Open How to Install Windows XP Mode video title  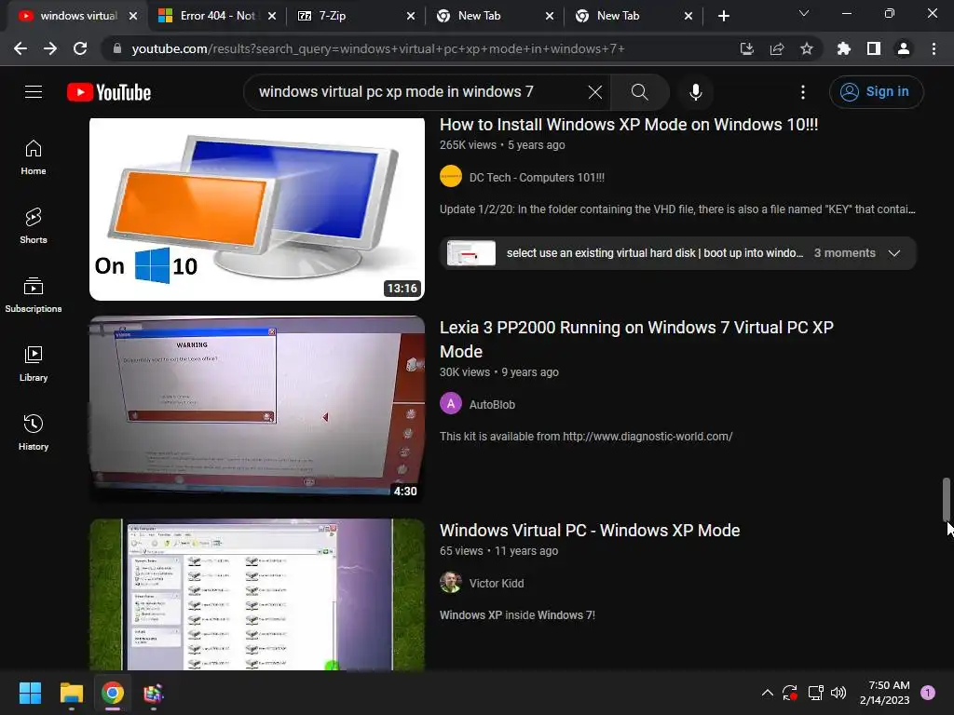(x=629, y=125)
